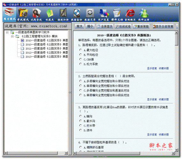Bookmark question 1 with 收藏本题
The image size is (182, 159).
pos(164,68)
